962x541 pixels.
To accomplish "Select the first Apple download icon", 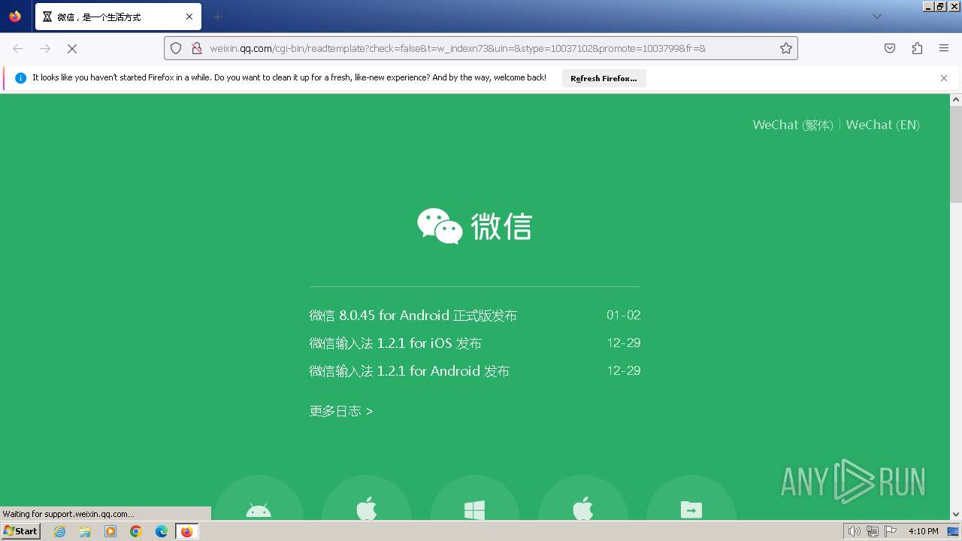I will (367, 497).
